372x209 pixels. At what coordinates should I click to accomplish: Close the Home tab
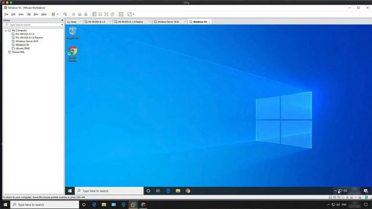(80, 22)
